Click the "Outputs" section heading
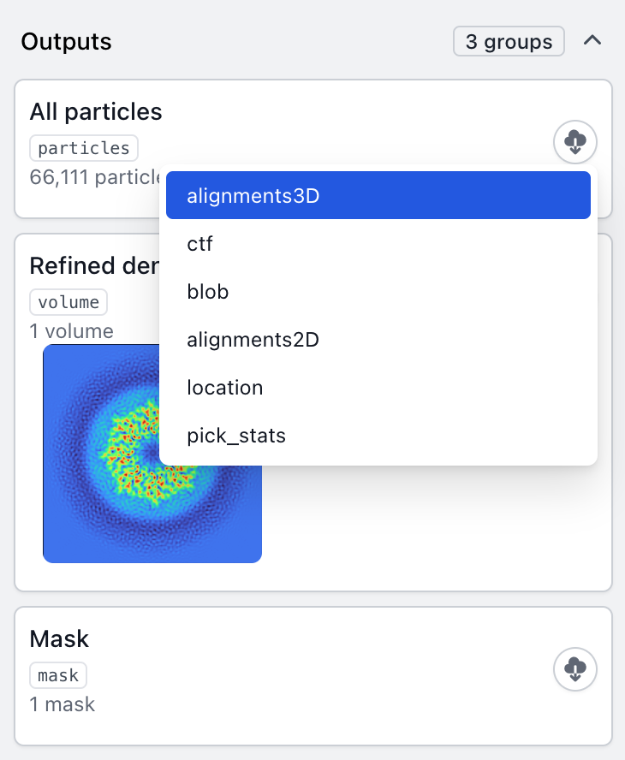The image size is (625, 760). (x=66, y=41)
